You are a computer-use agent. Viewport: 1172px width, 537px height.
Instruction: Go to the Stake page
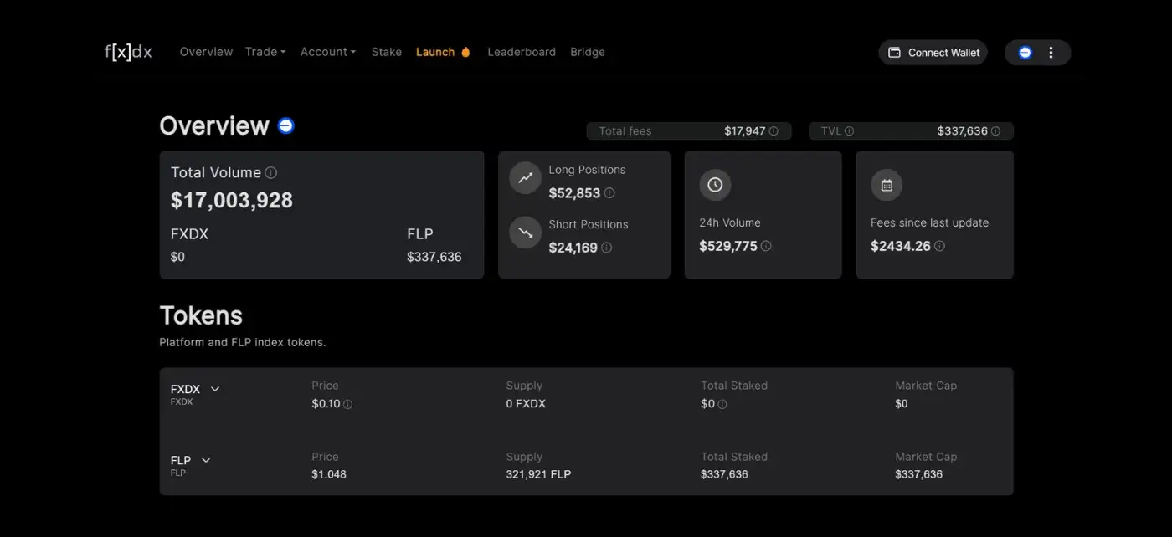pyautogui.click(x=387, y=52)
